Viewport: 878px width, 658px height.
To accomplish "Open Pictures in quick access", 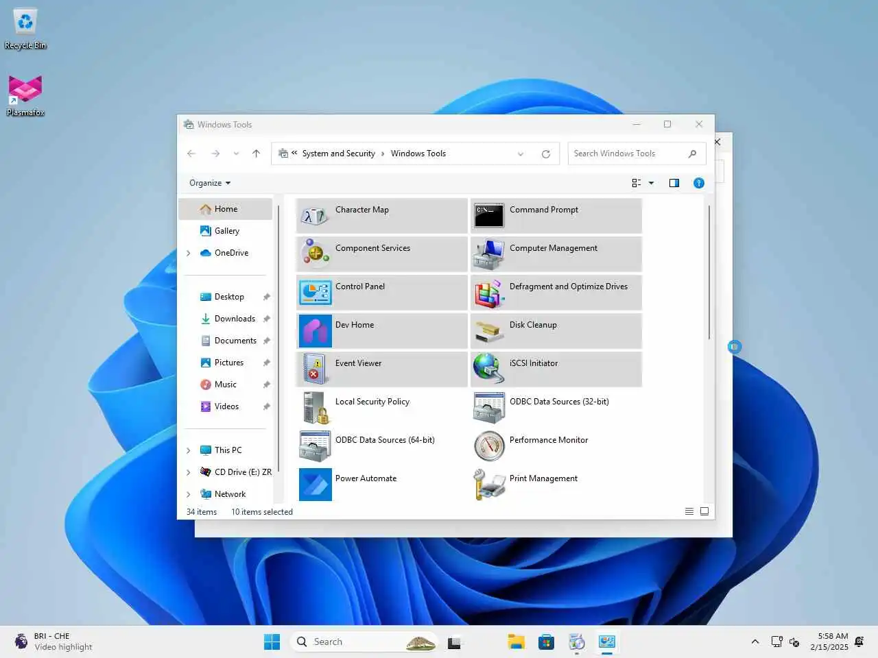I will (226, 363).
